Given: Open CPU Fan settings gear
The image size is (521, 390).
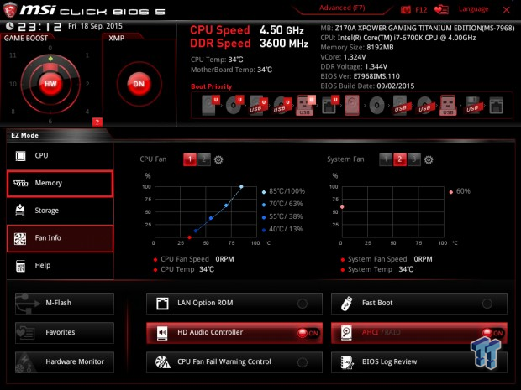Looking at the screenshot, I should coord(218,160).
